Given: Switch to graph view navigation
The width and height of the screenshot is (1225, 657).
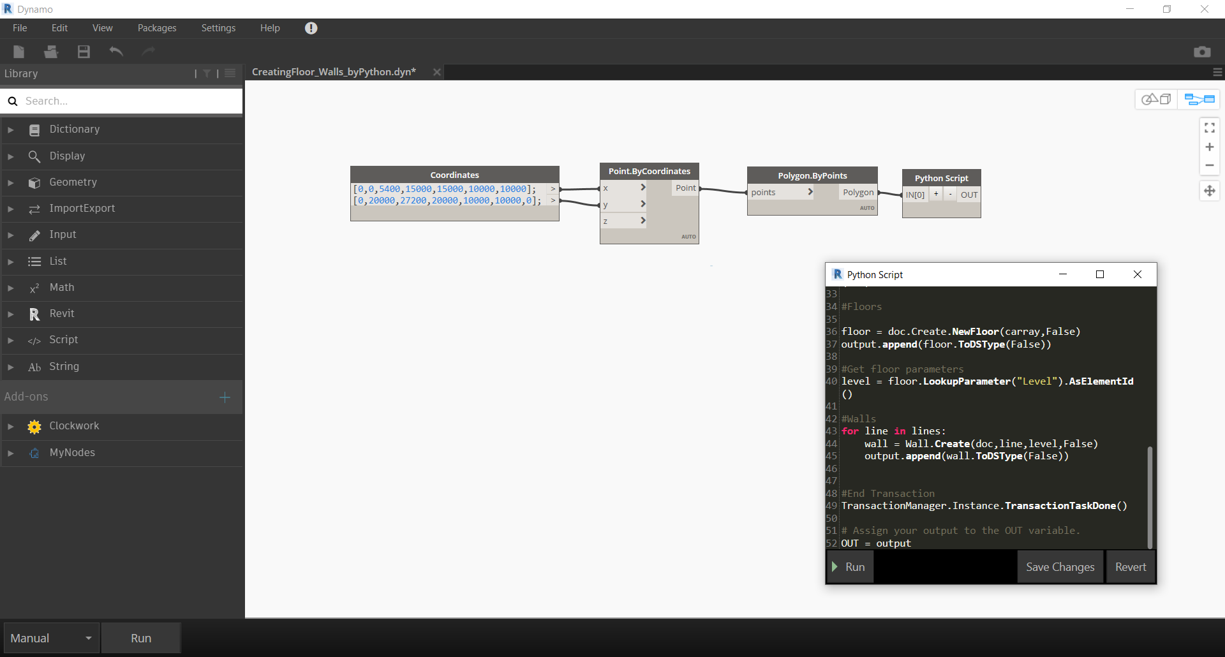Looking at the screenshot, I should point(1199,99).
